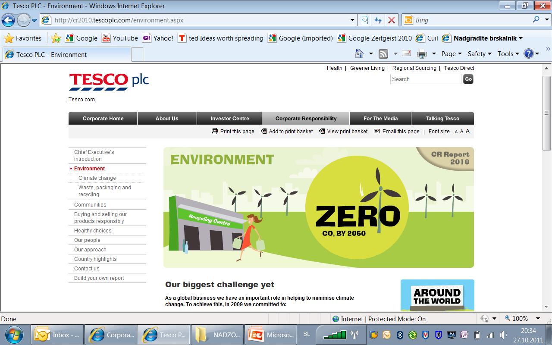The width and height of the screenshot is (552, 345).
Task: Click the browser Back arrow button
Action: pyautogui.click(x=8, y=20)
